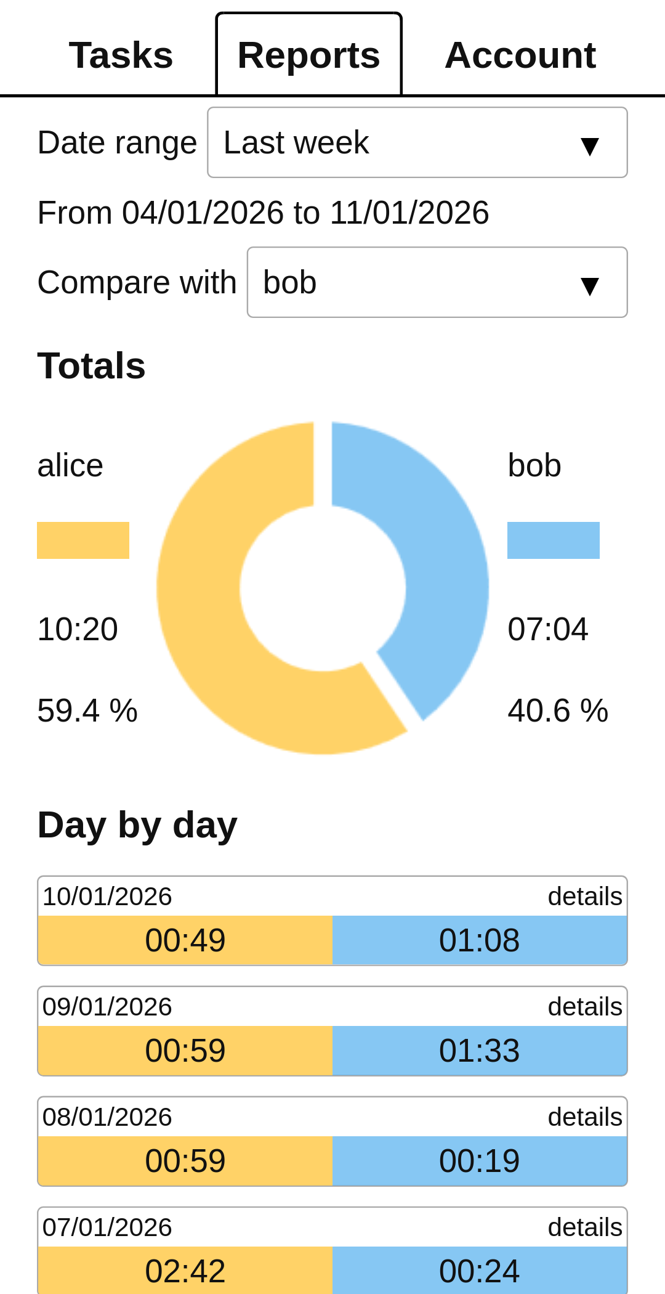Open details for 09/01/2026
Viewport: 665px width, 1294px height.
(x=584, y=1007)
